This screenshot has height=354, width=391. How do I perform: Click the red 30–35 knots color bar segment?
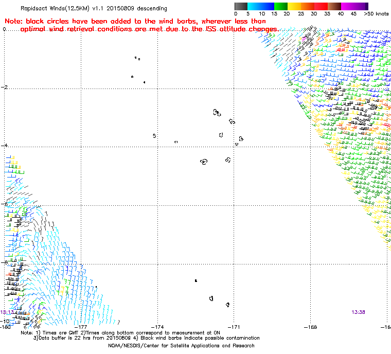tap(321, 6)
